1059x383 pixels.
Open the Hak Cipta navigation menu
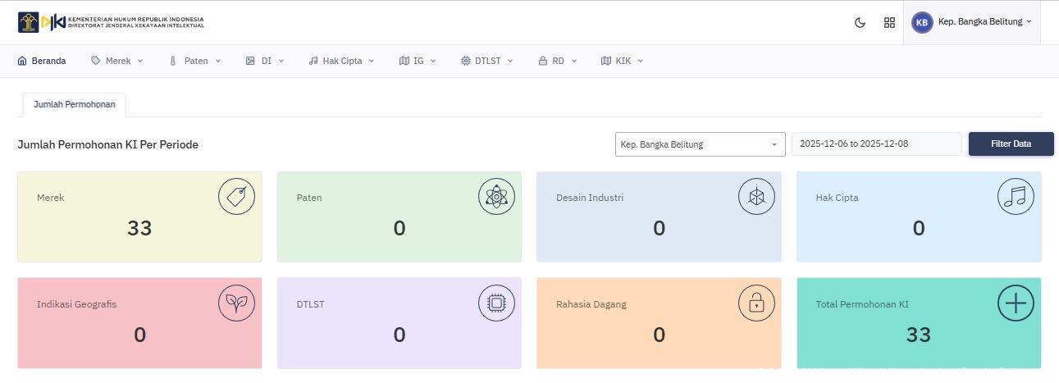(341, 61)
